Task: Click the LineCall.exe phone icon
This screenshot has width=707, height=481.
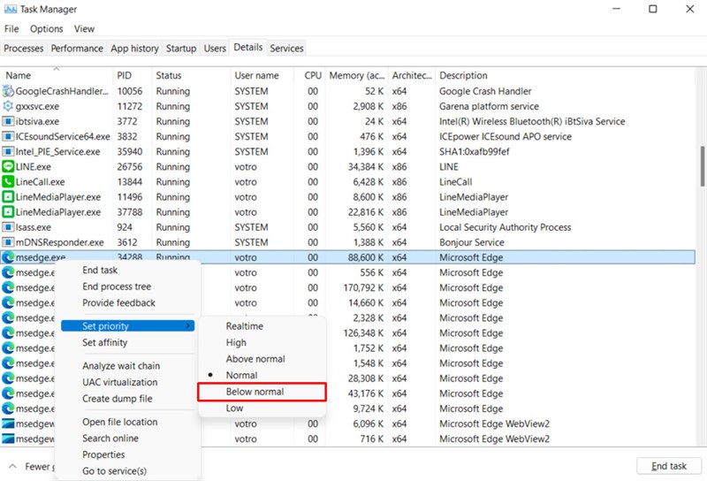Action: [x=8, y=182]
